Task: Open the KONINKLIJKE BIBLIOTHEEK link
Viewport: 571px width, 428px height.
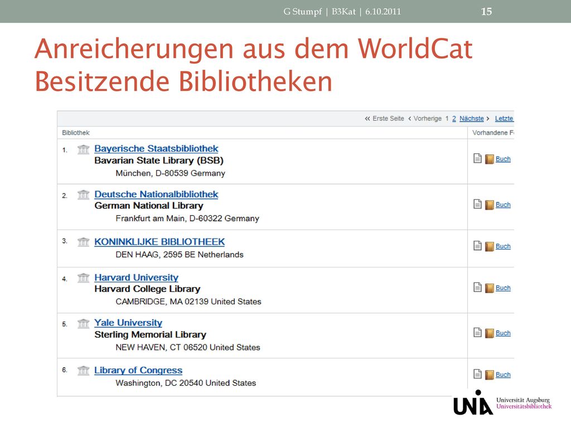Action: [x=159, y=242]
